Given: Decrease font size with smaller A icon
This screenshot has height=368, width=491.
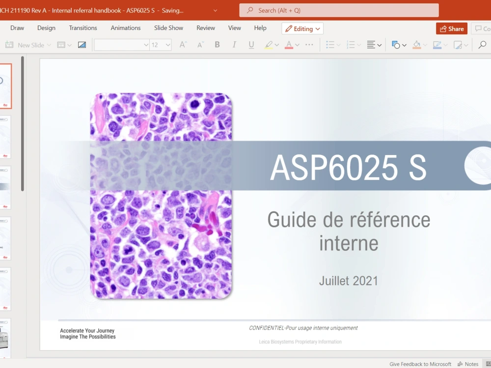Looking at the screenshot, I should (200, 45).
